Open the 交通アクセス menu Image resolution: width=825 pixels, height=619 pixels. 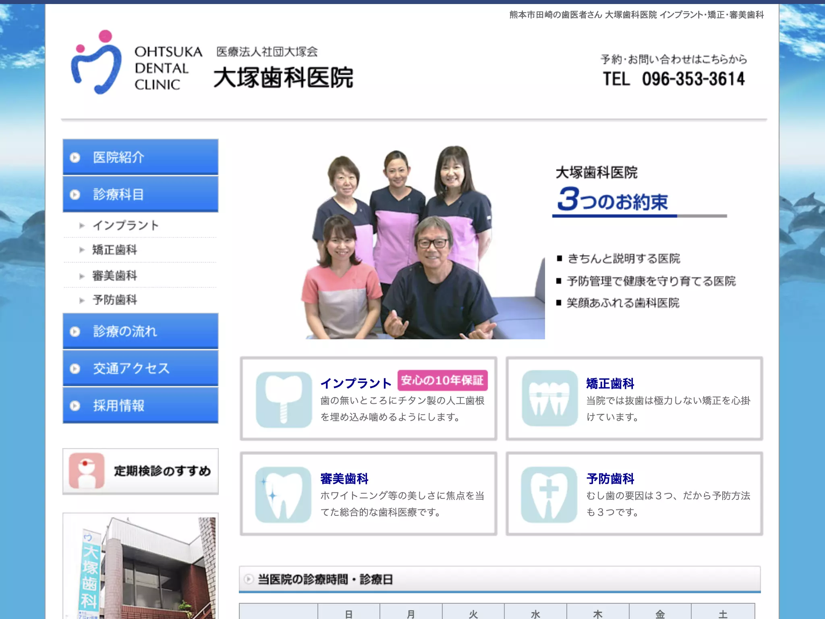[141, 368]
